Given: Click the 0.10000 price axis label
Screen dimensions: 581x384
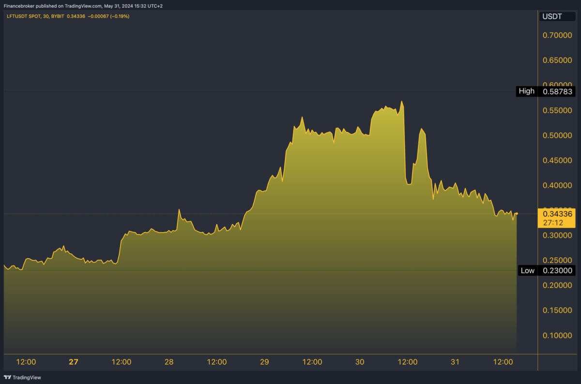Looking at the screenshot, I should [x=557, y=335].
